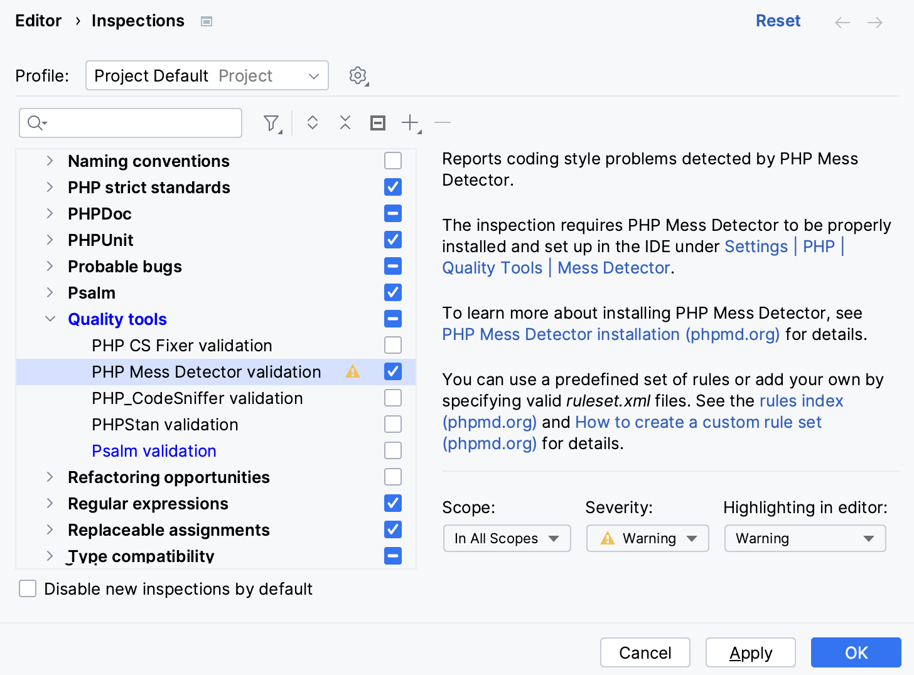
Task: Add a custom inspection with the plus icon
Action: pos(409,123)
